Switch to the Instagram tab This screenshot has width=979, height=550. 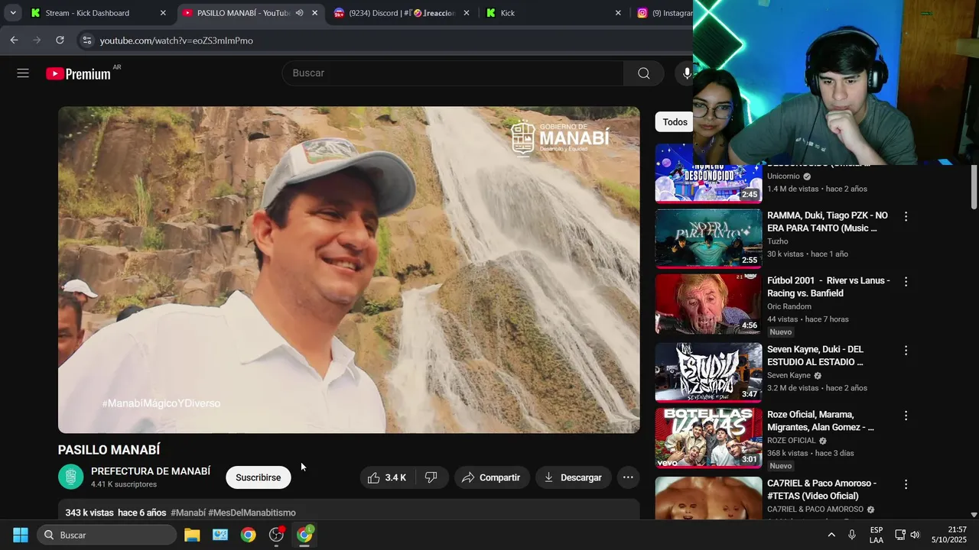point(664,13)
